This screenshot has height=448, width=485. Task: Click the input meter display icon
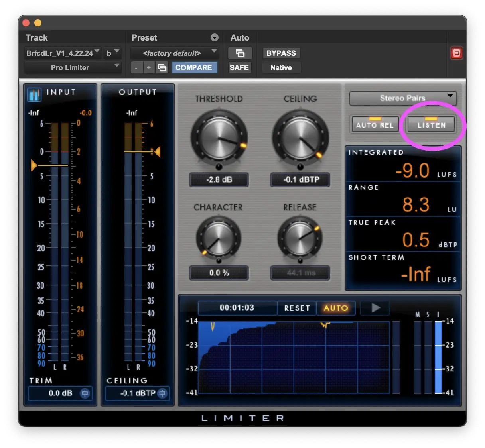(34, 94)
